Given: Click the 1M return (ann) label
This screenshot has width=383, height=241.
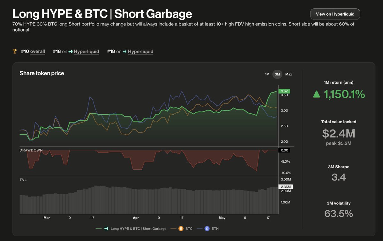Looking at the screenshot, I should click(x=339, y=82).
